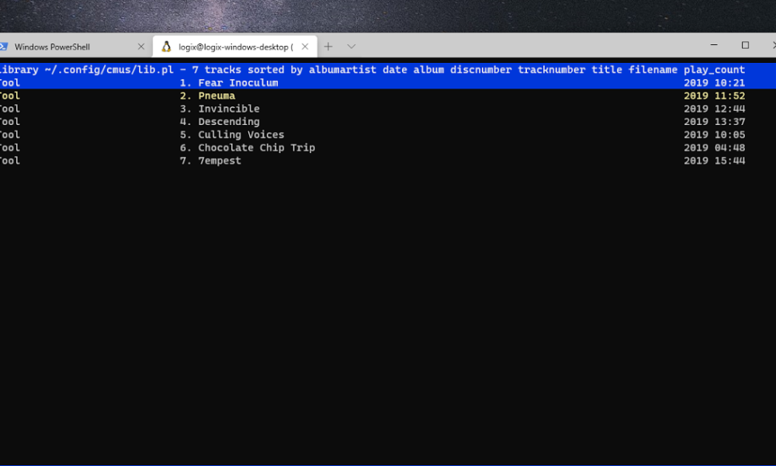Click the duration 04:48 of Chocolate Chip Trip
The height and width of the screenshot is (466, 776).
coord(729,148)
